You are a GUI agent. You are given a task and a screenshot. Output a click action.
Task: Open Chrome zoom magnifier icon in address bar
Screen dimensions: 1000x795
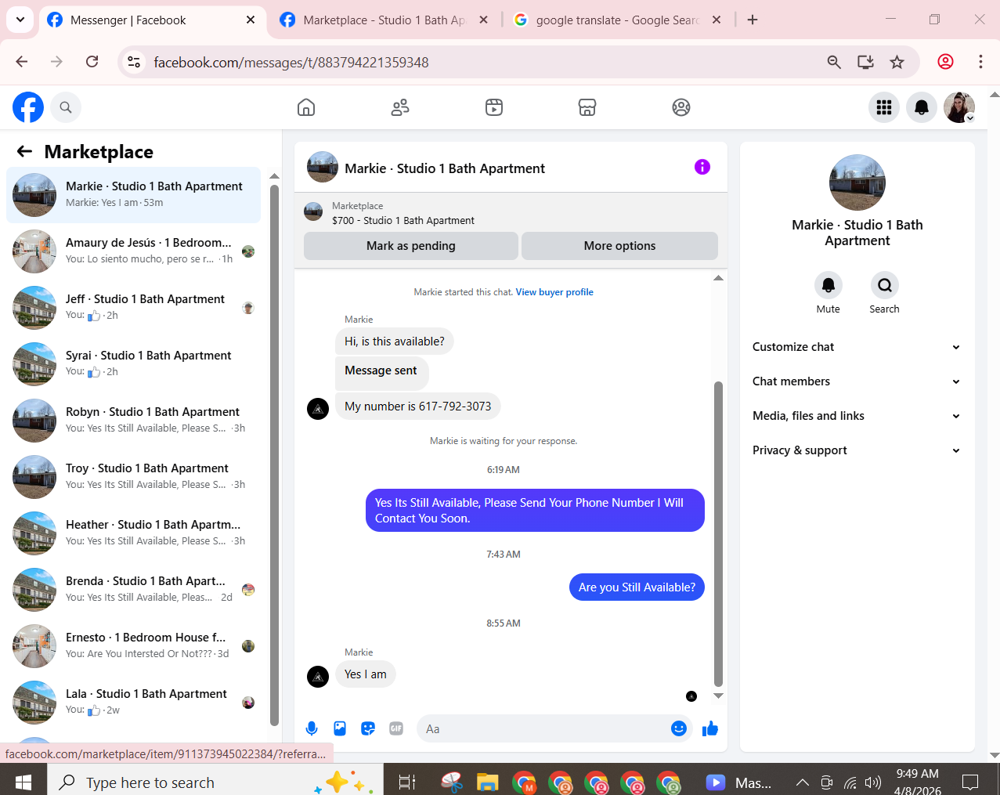834,62
